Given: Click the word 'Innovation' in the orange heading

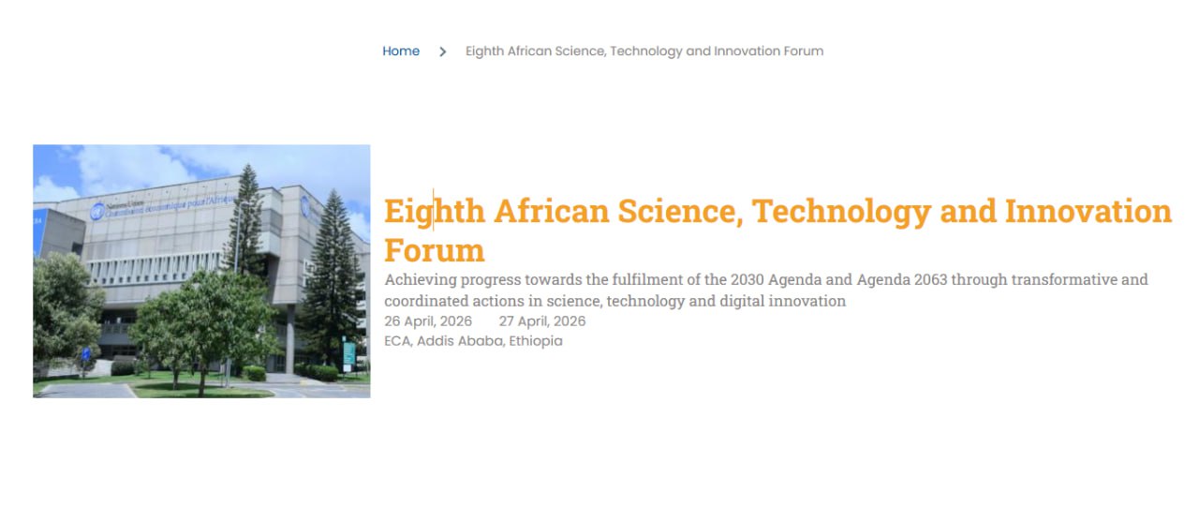Looking at the screenshot, I should [1088, 211].
